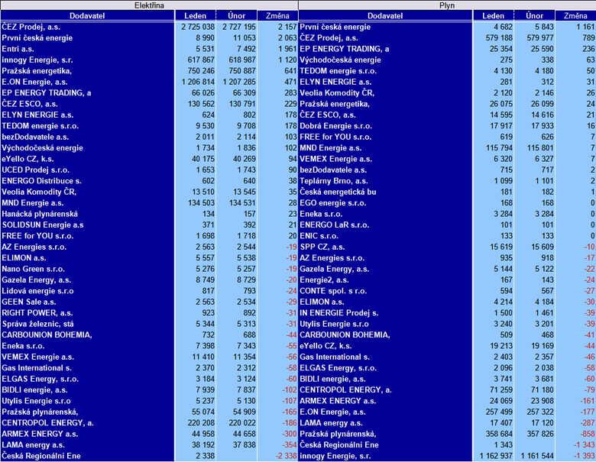Select Teplárny Brno, a.s. supplier
The height and width of the screenshot is (462, 596).
point(333,181)
